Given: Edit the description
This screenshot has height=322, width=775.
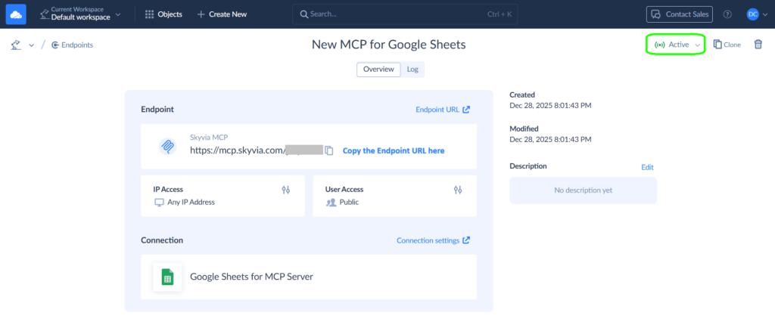Looking at the screenshot, I should pyautogui.click(x=648, y=167).
